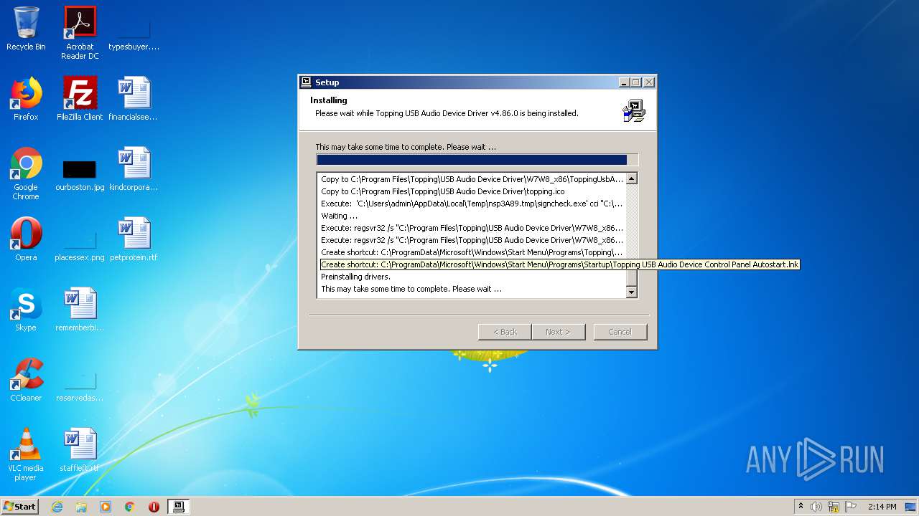Viewport: 919px width, 516px height.
Task: Launch Firefox from the desktop
Action: (26, 99)
